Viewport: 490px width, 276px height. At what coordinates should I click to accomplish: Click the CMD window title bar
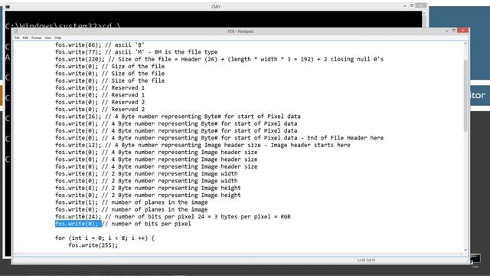215,6
